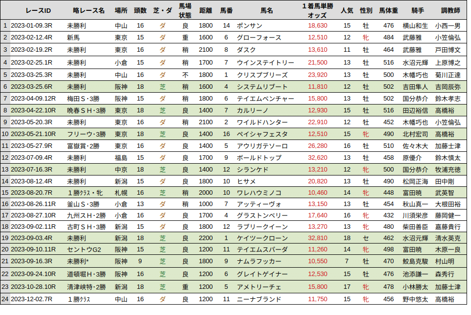Screen dimensions: 471x315
Task: Select odds value 23,920
Action: point(317,75)
